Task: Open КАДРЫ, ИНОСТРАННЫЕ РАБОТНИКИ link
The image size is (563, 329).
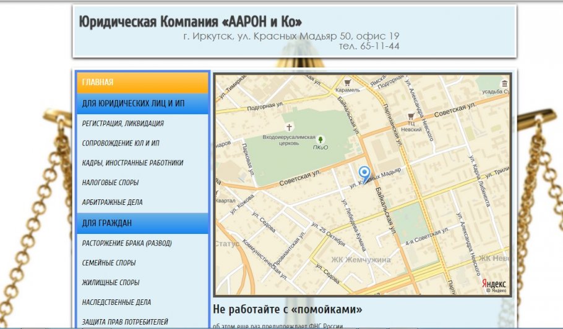Action: click(132, 163)
